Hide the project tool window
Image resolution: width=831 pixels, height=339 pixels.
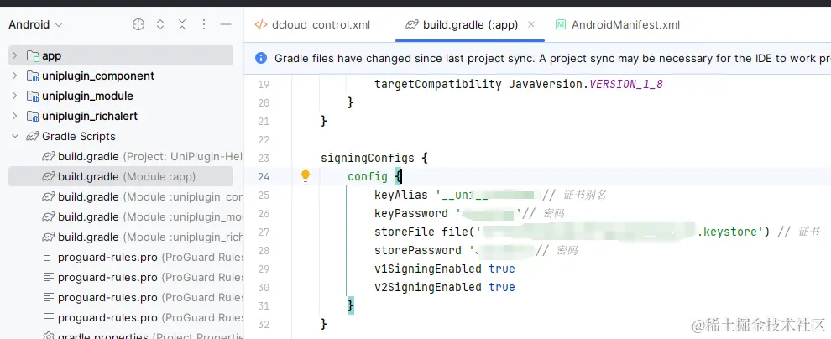tap(225, 25)
